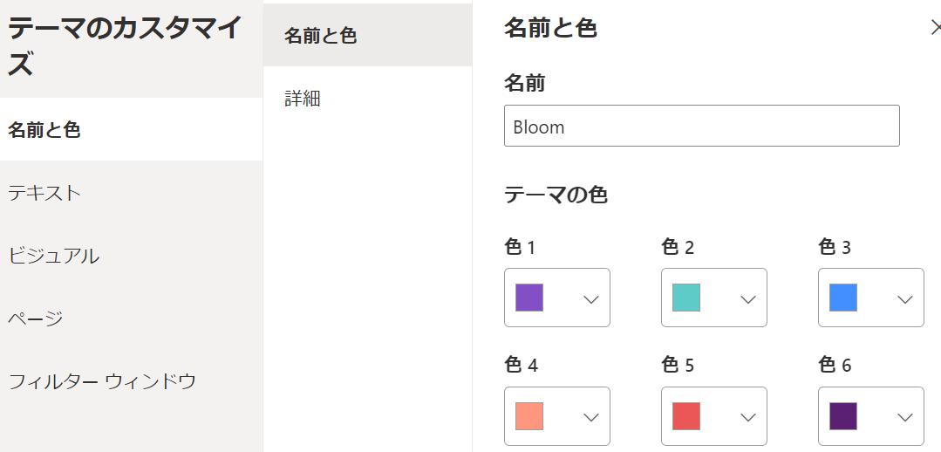The width and height of the screenshot is (941, 452).
Task: Expand the 色 2 dropdown chevron
Action: [747, 298]
